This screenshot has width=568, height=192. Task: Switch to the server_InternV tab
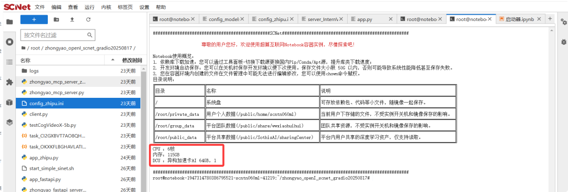(x=323, y=19)
